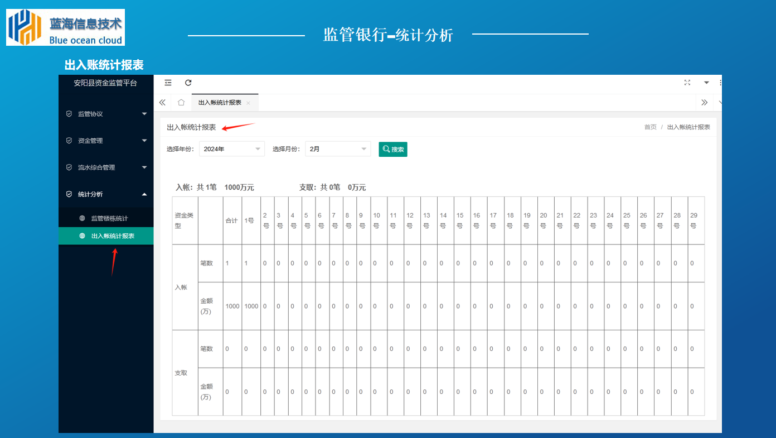Click the 金额(万) label in the 支取 row
The image size is (776, 438).
pyautogui.click(x=206, y=392)
